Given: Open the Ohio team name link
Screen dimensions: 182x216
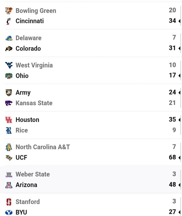Looking at the screenshot, I should tap(22, 76).
